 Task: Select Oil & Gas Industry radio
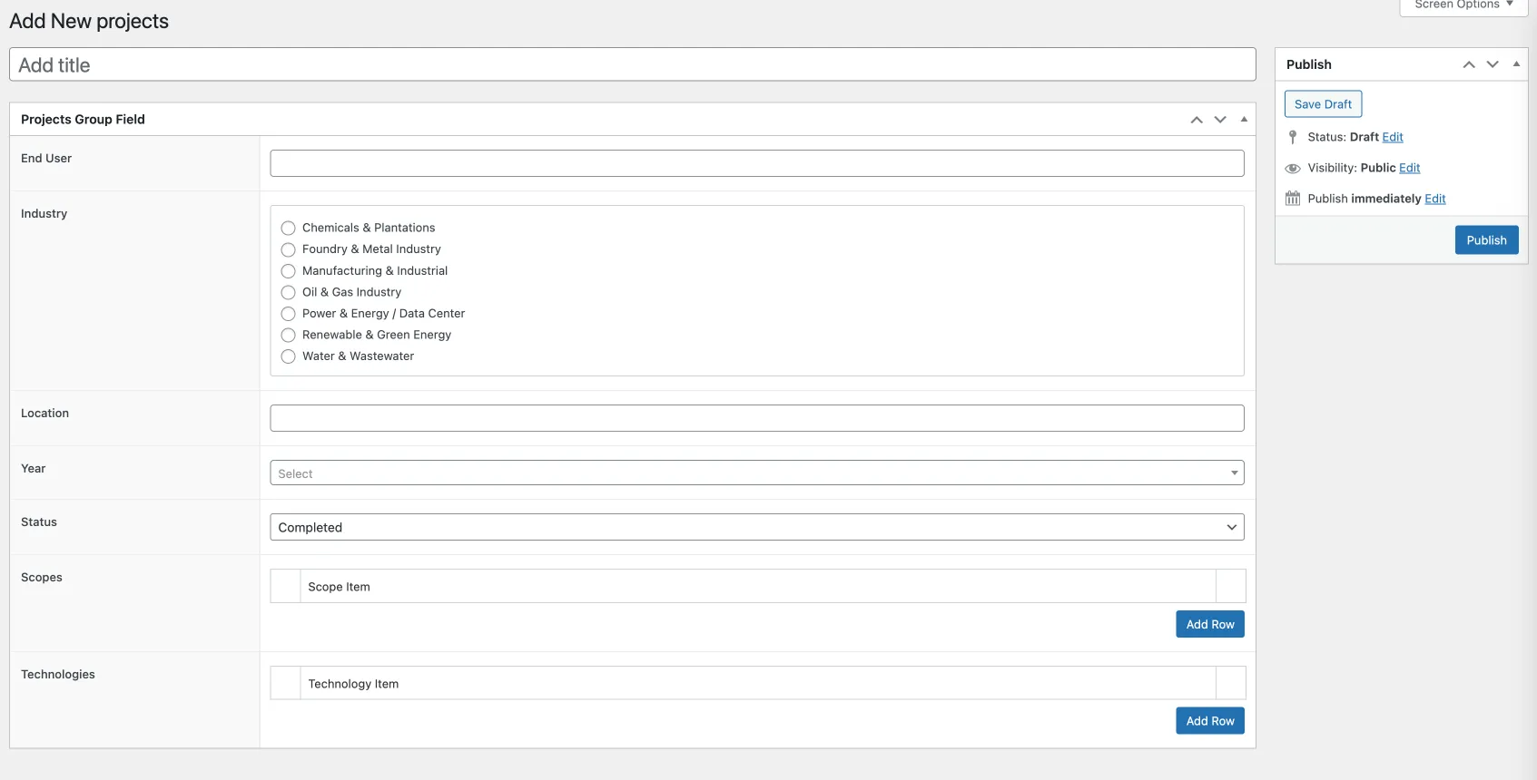coord(288,292)
